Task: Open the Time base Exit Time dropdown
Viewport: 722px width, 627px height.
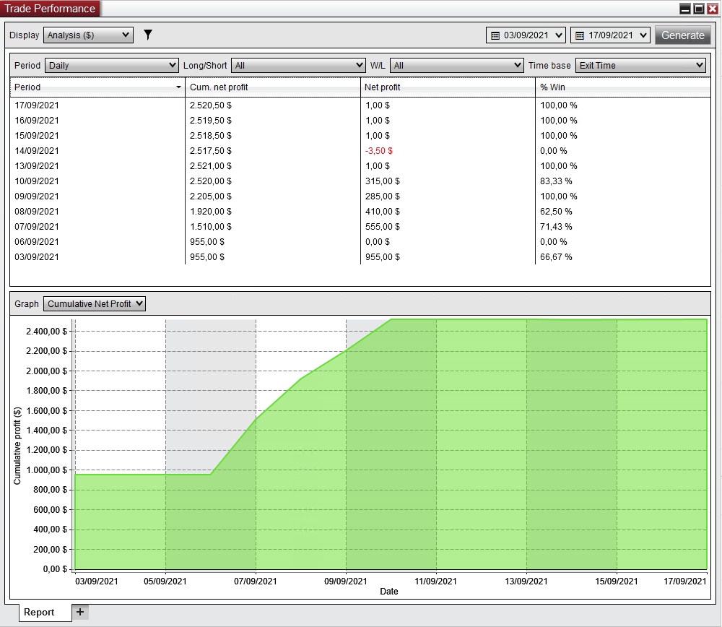Action: (x=640, y=65)
